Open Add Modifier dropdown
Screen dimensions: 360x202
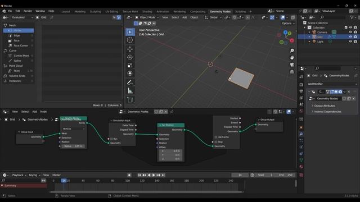[x=332, y=84]
